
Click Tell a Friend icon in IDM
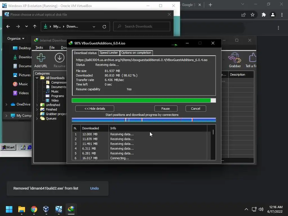tap(251, 60)
